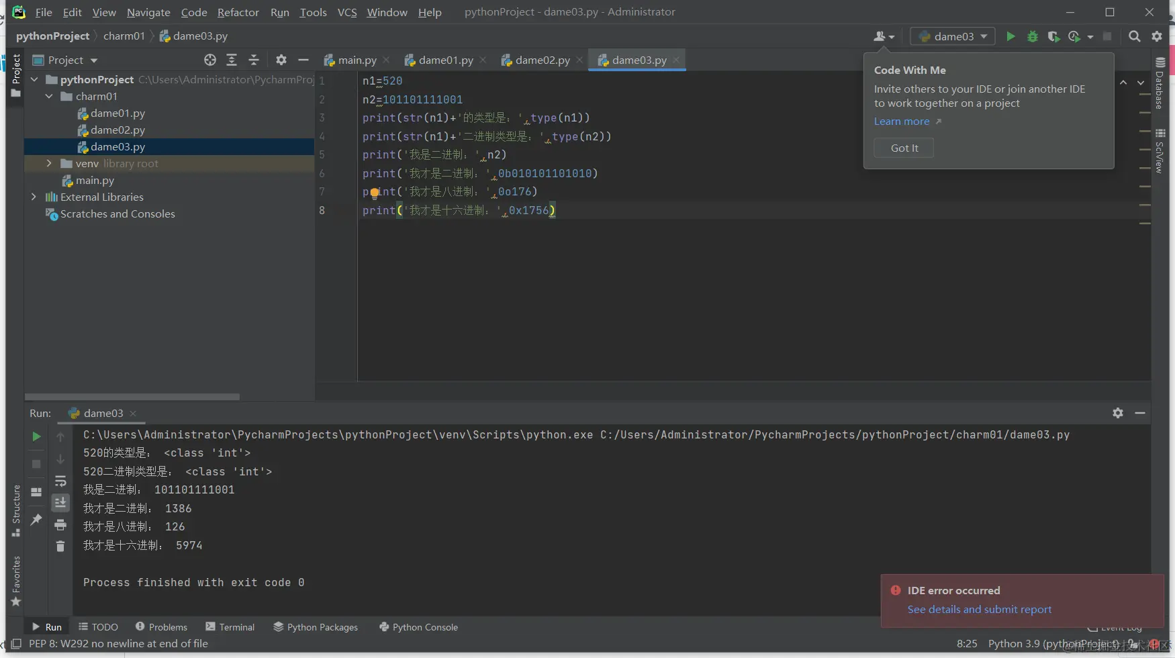Image resolution: width=1175 pixels, height=658 pixels.
Task: Open Run panel settings gear
Action: (x=1118, y=413)
